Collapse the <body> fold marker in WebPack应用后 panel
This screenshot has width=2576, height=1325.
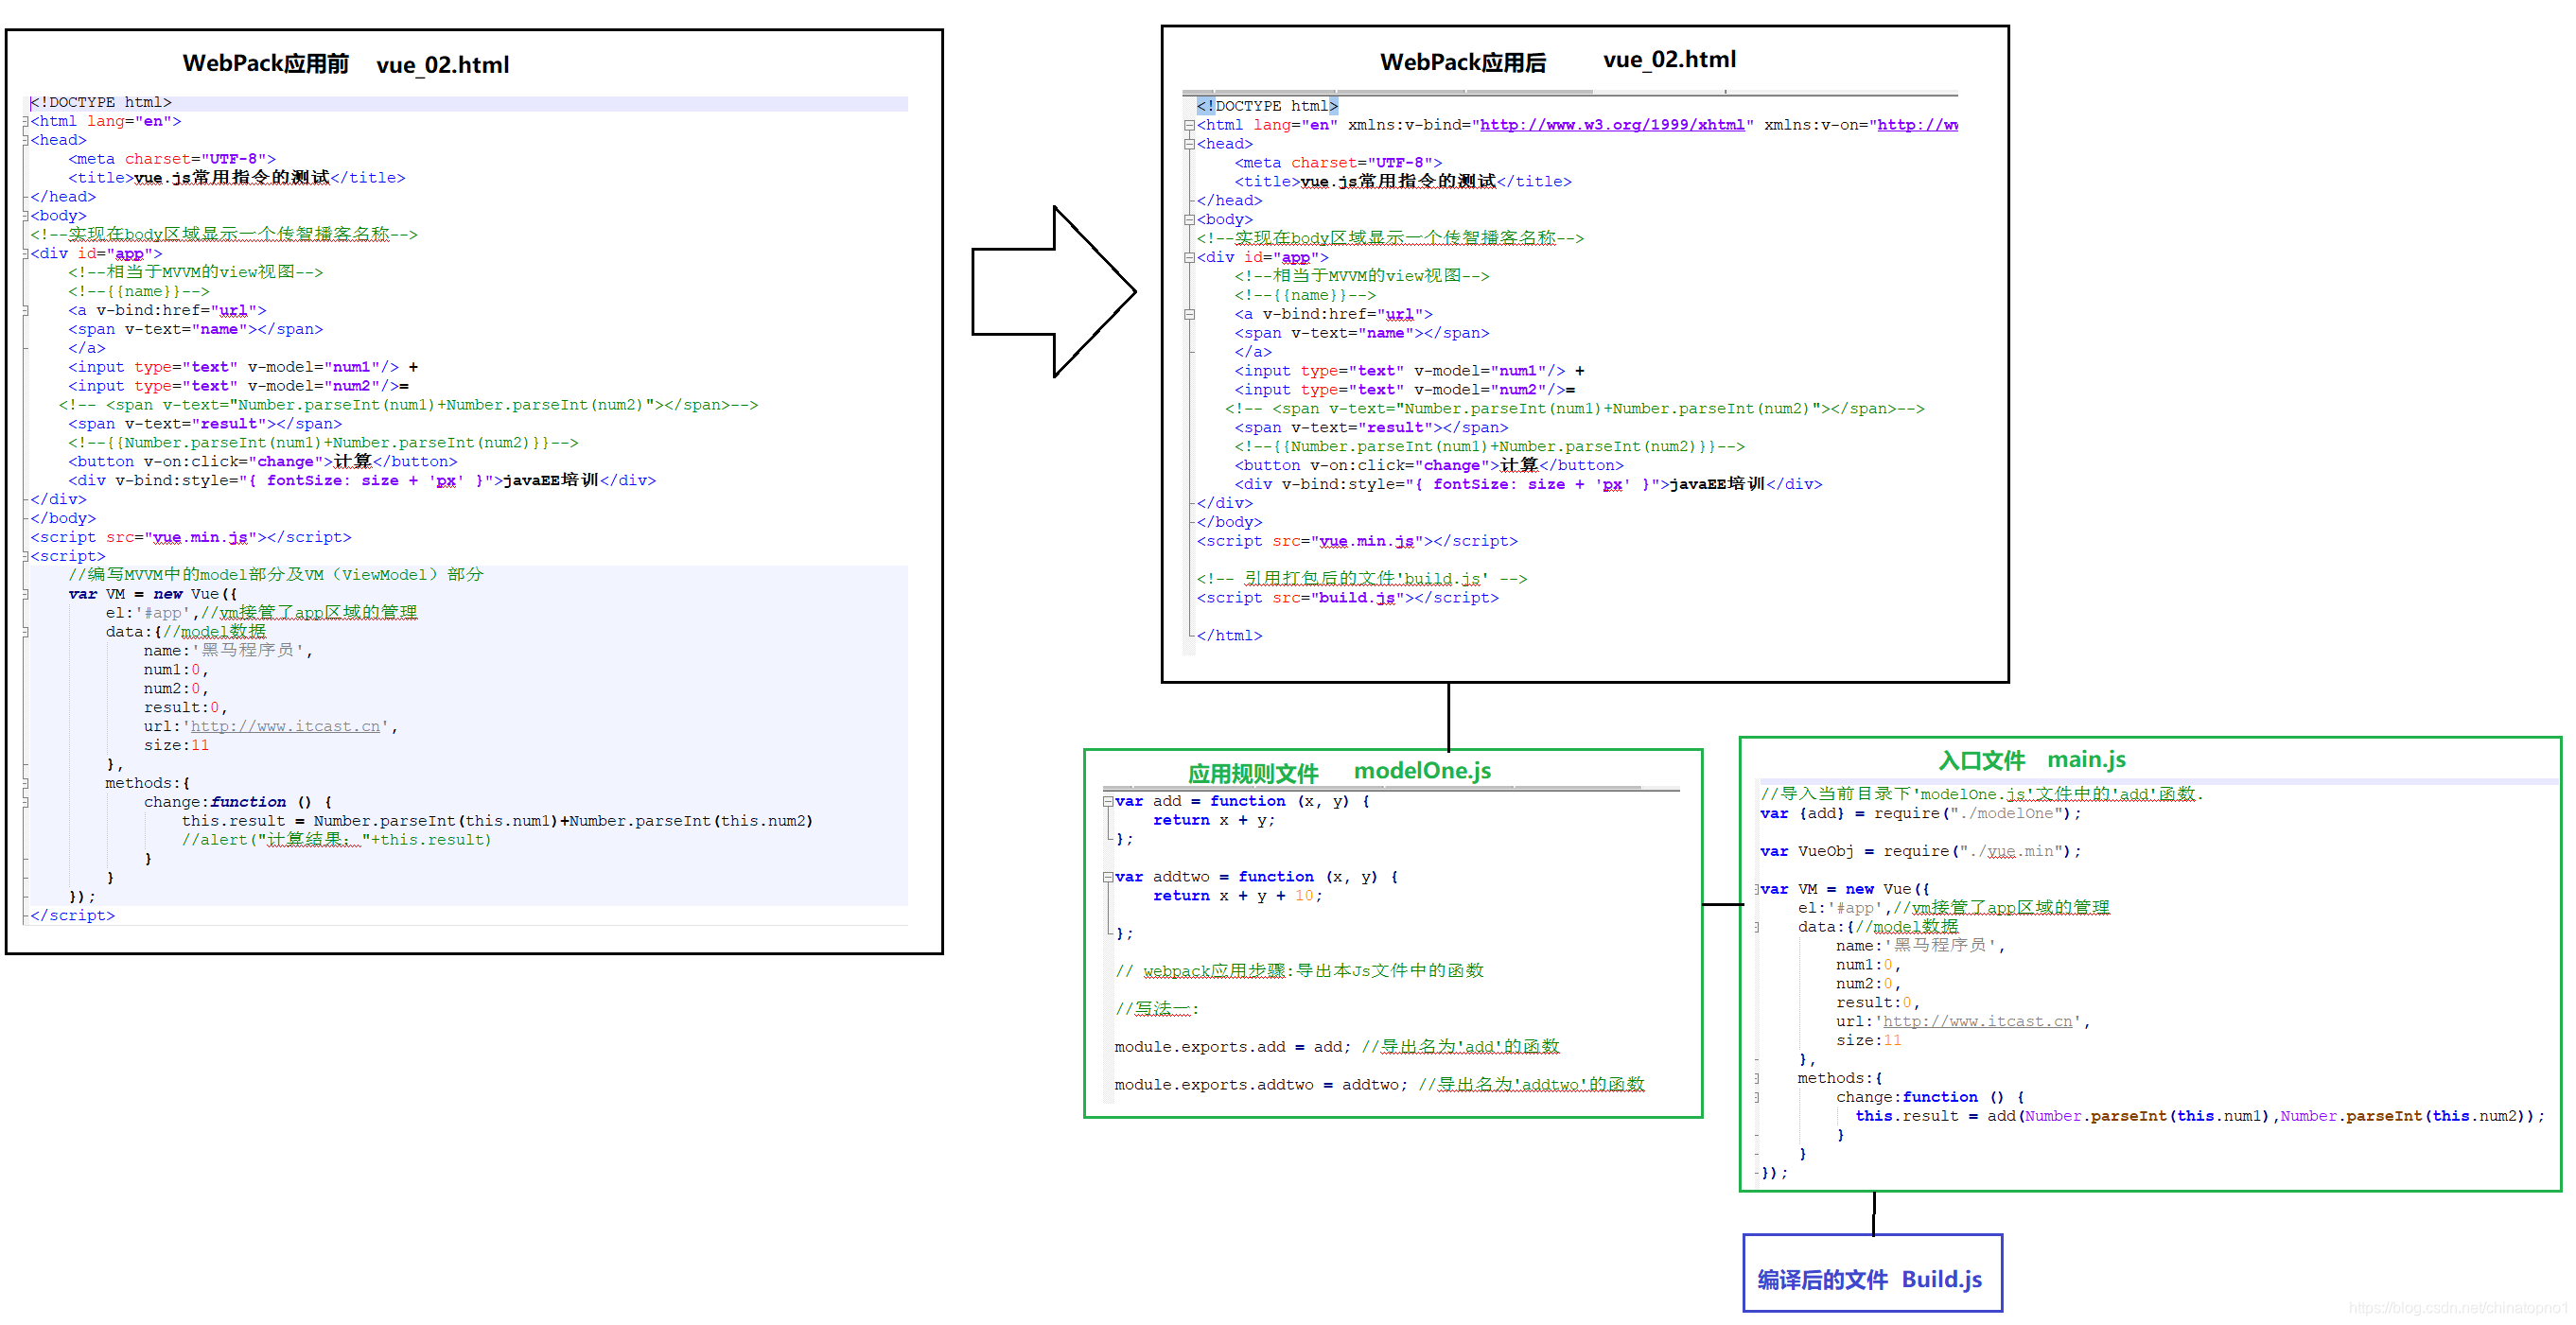(1189, 220)
